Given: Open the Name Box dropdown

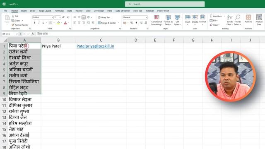Looking at the screenshot, I should pyautogui.click(x=17, y=34).
